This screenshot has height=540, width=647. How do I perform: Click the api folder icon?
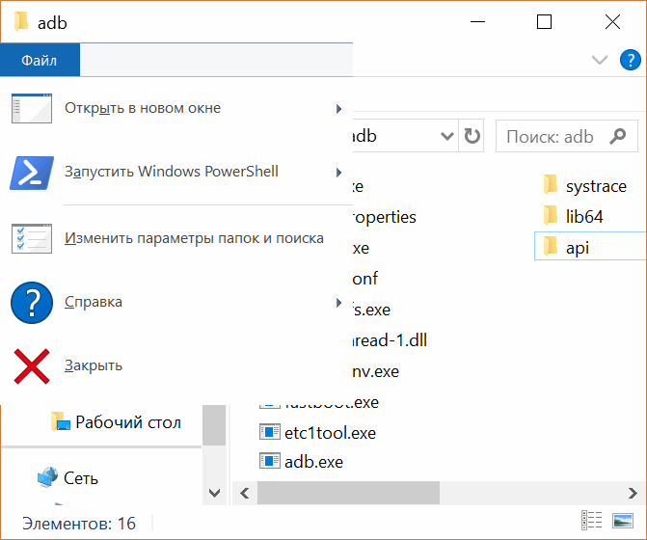tap(551, 246)
